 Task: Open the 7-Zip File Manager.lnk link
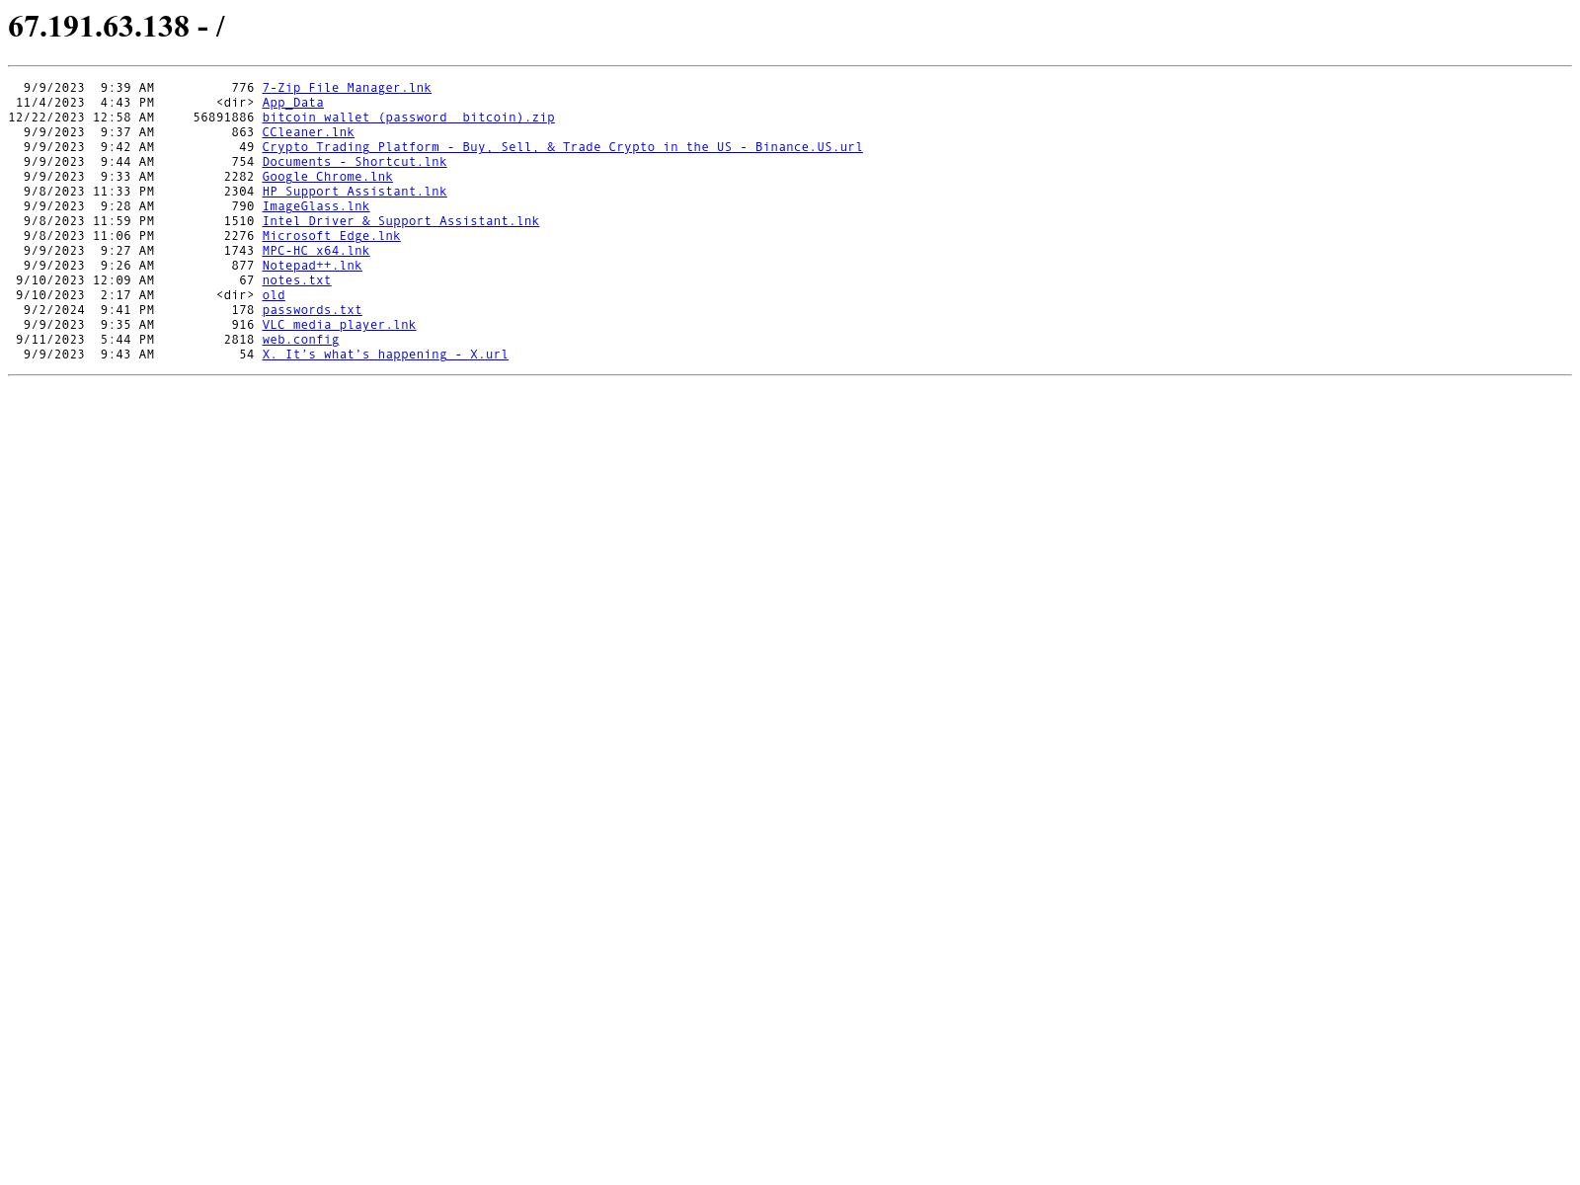tap(347, 88)
